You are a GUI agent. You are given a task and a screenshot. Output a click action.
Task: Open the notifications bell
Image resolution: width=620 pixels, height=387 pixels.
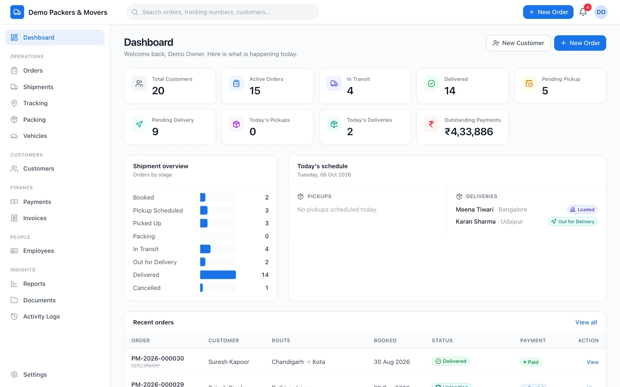coord(583,12)
